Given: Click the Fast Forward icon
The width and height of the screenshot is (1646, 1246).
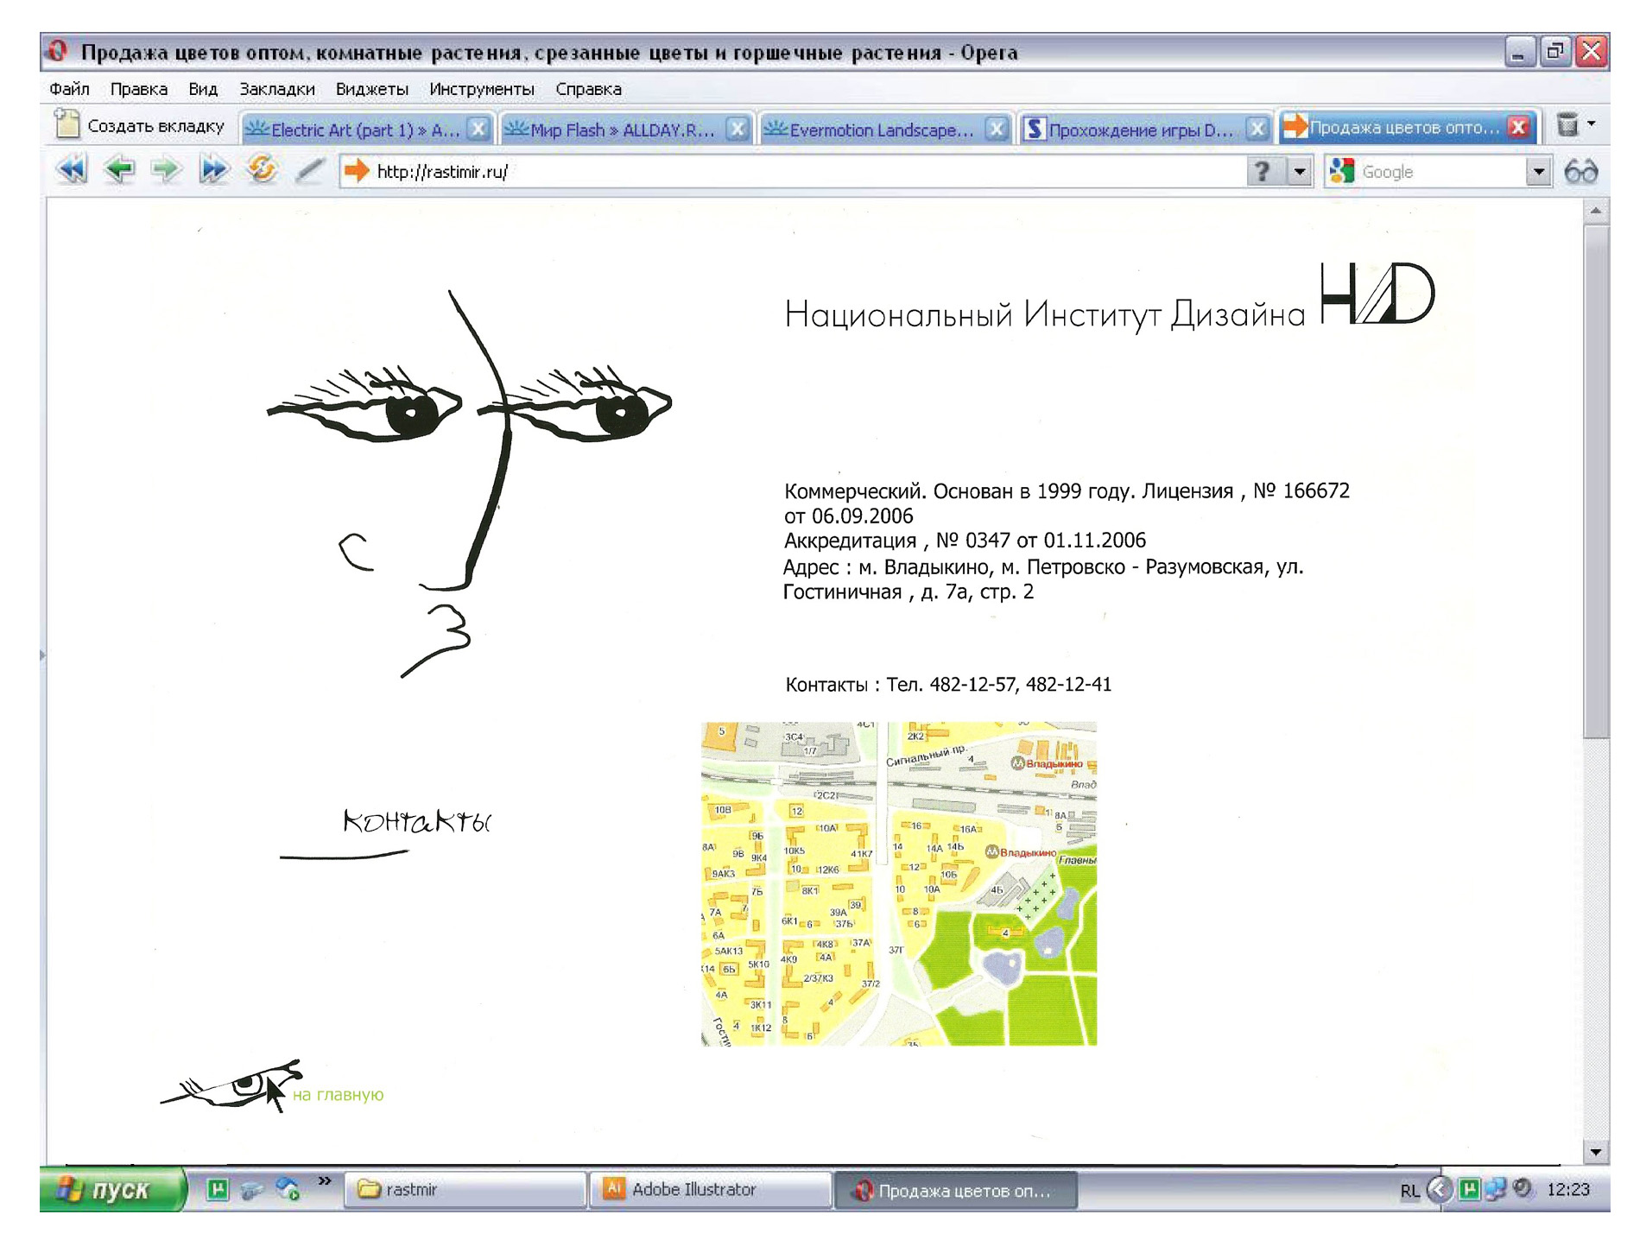Looking at the screenshot, I should click(213, 170).
